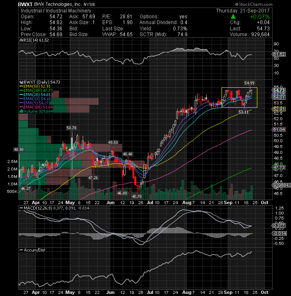Viewport: 291px width, 296px height.
Task: Click the 46.00 price annotation
Action: coord(122,193)
